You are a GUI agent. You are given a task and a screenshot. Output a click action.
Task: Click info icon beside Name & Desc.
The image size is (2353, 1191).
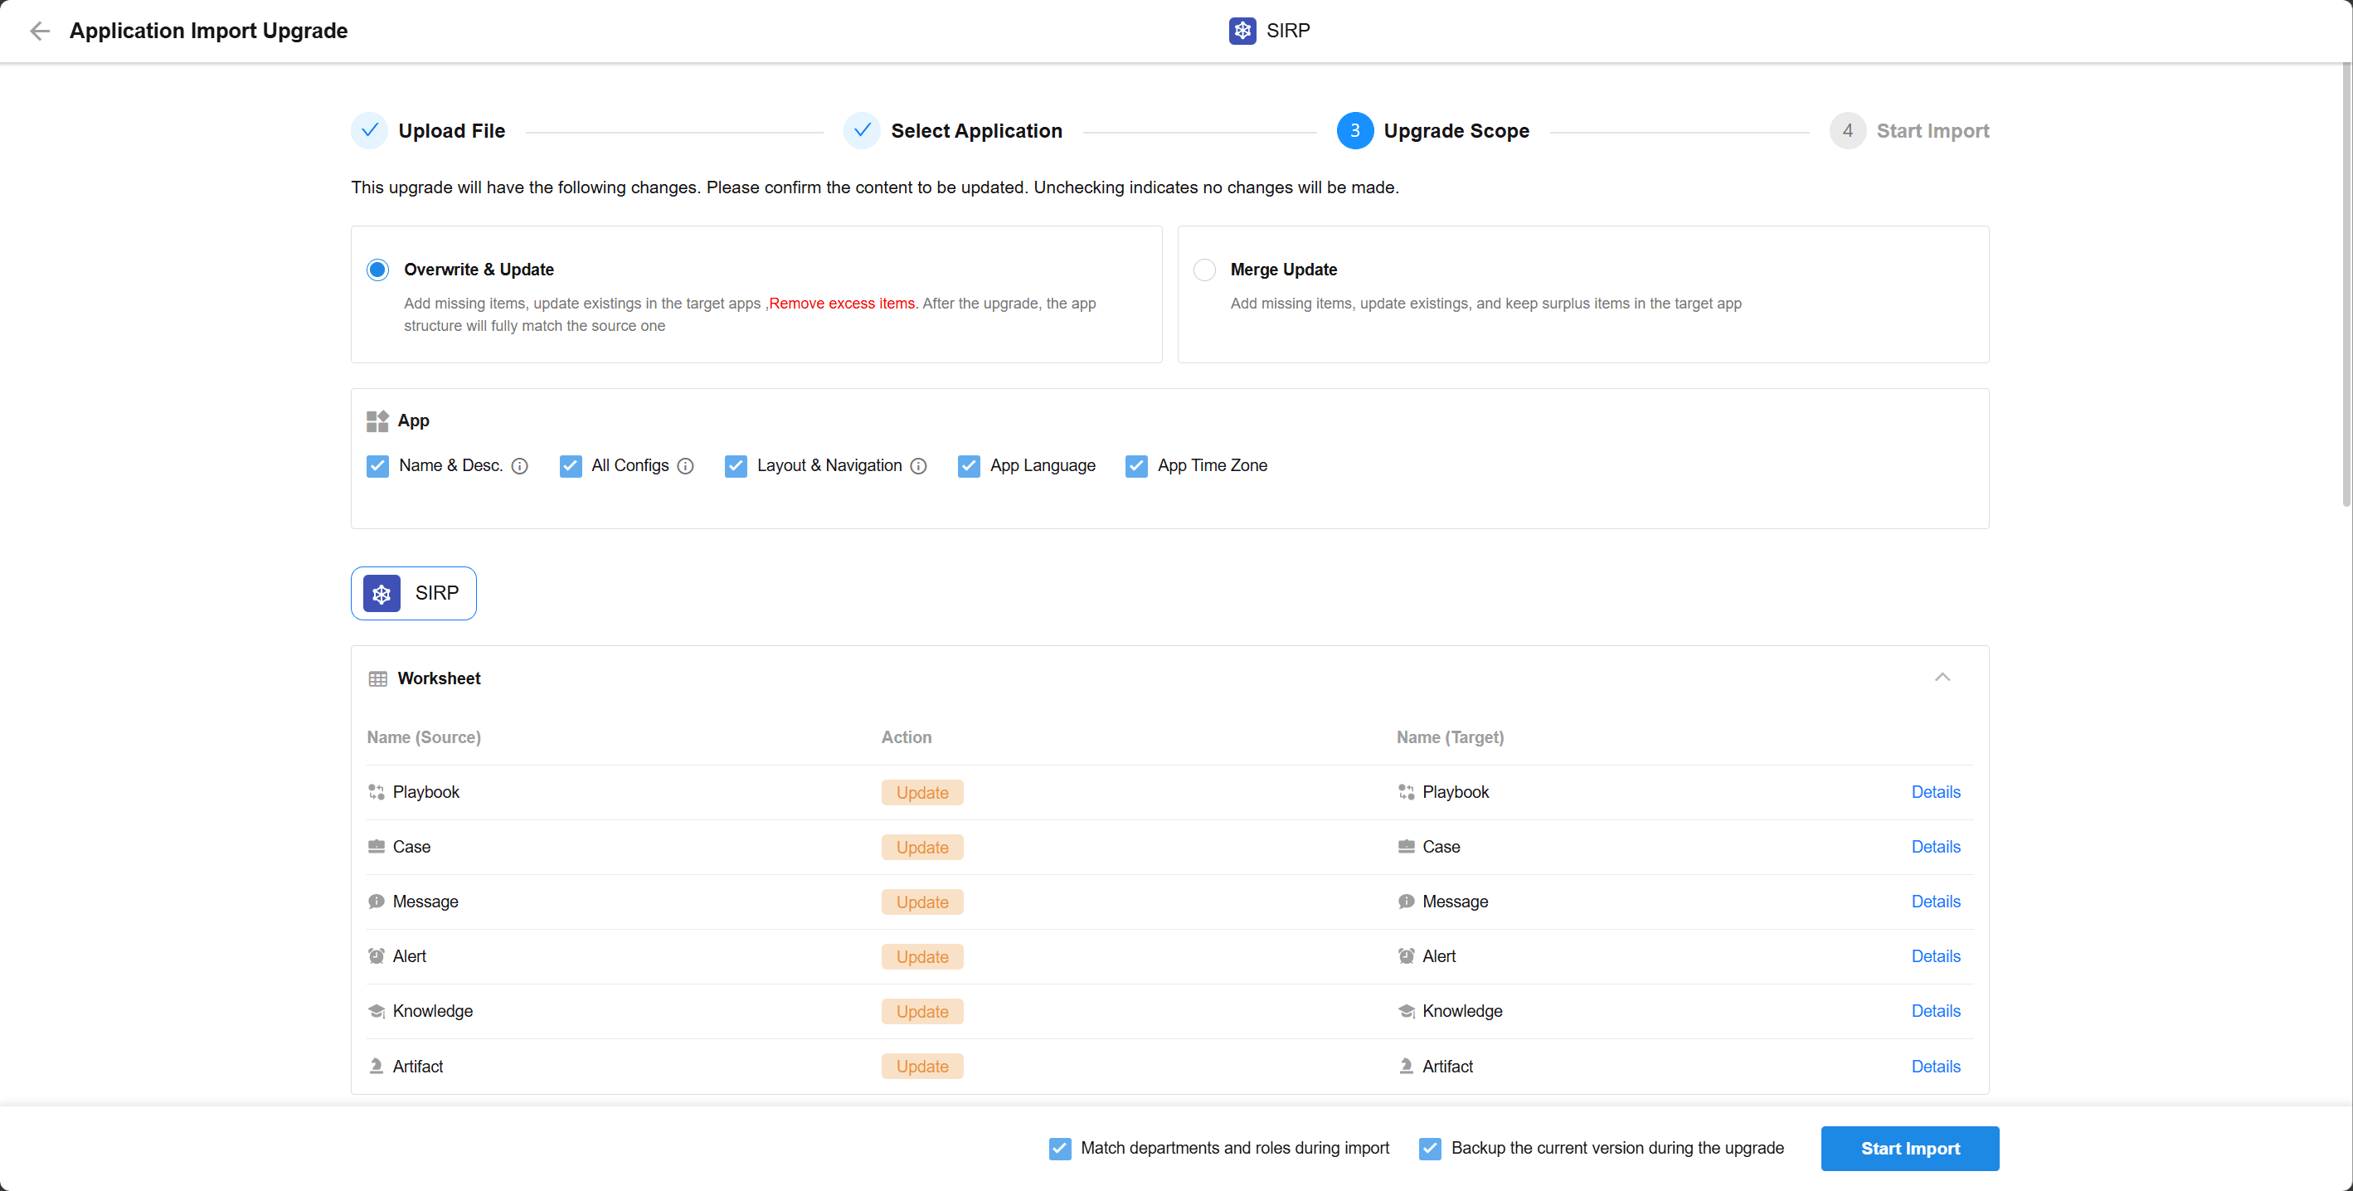520,466
